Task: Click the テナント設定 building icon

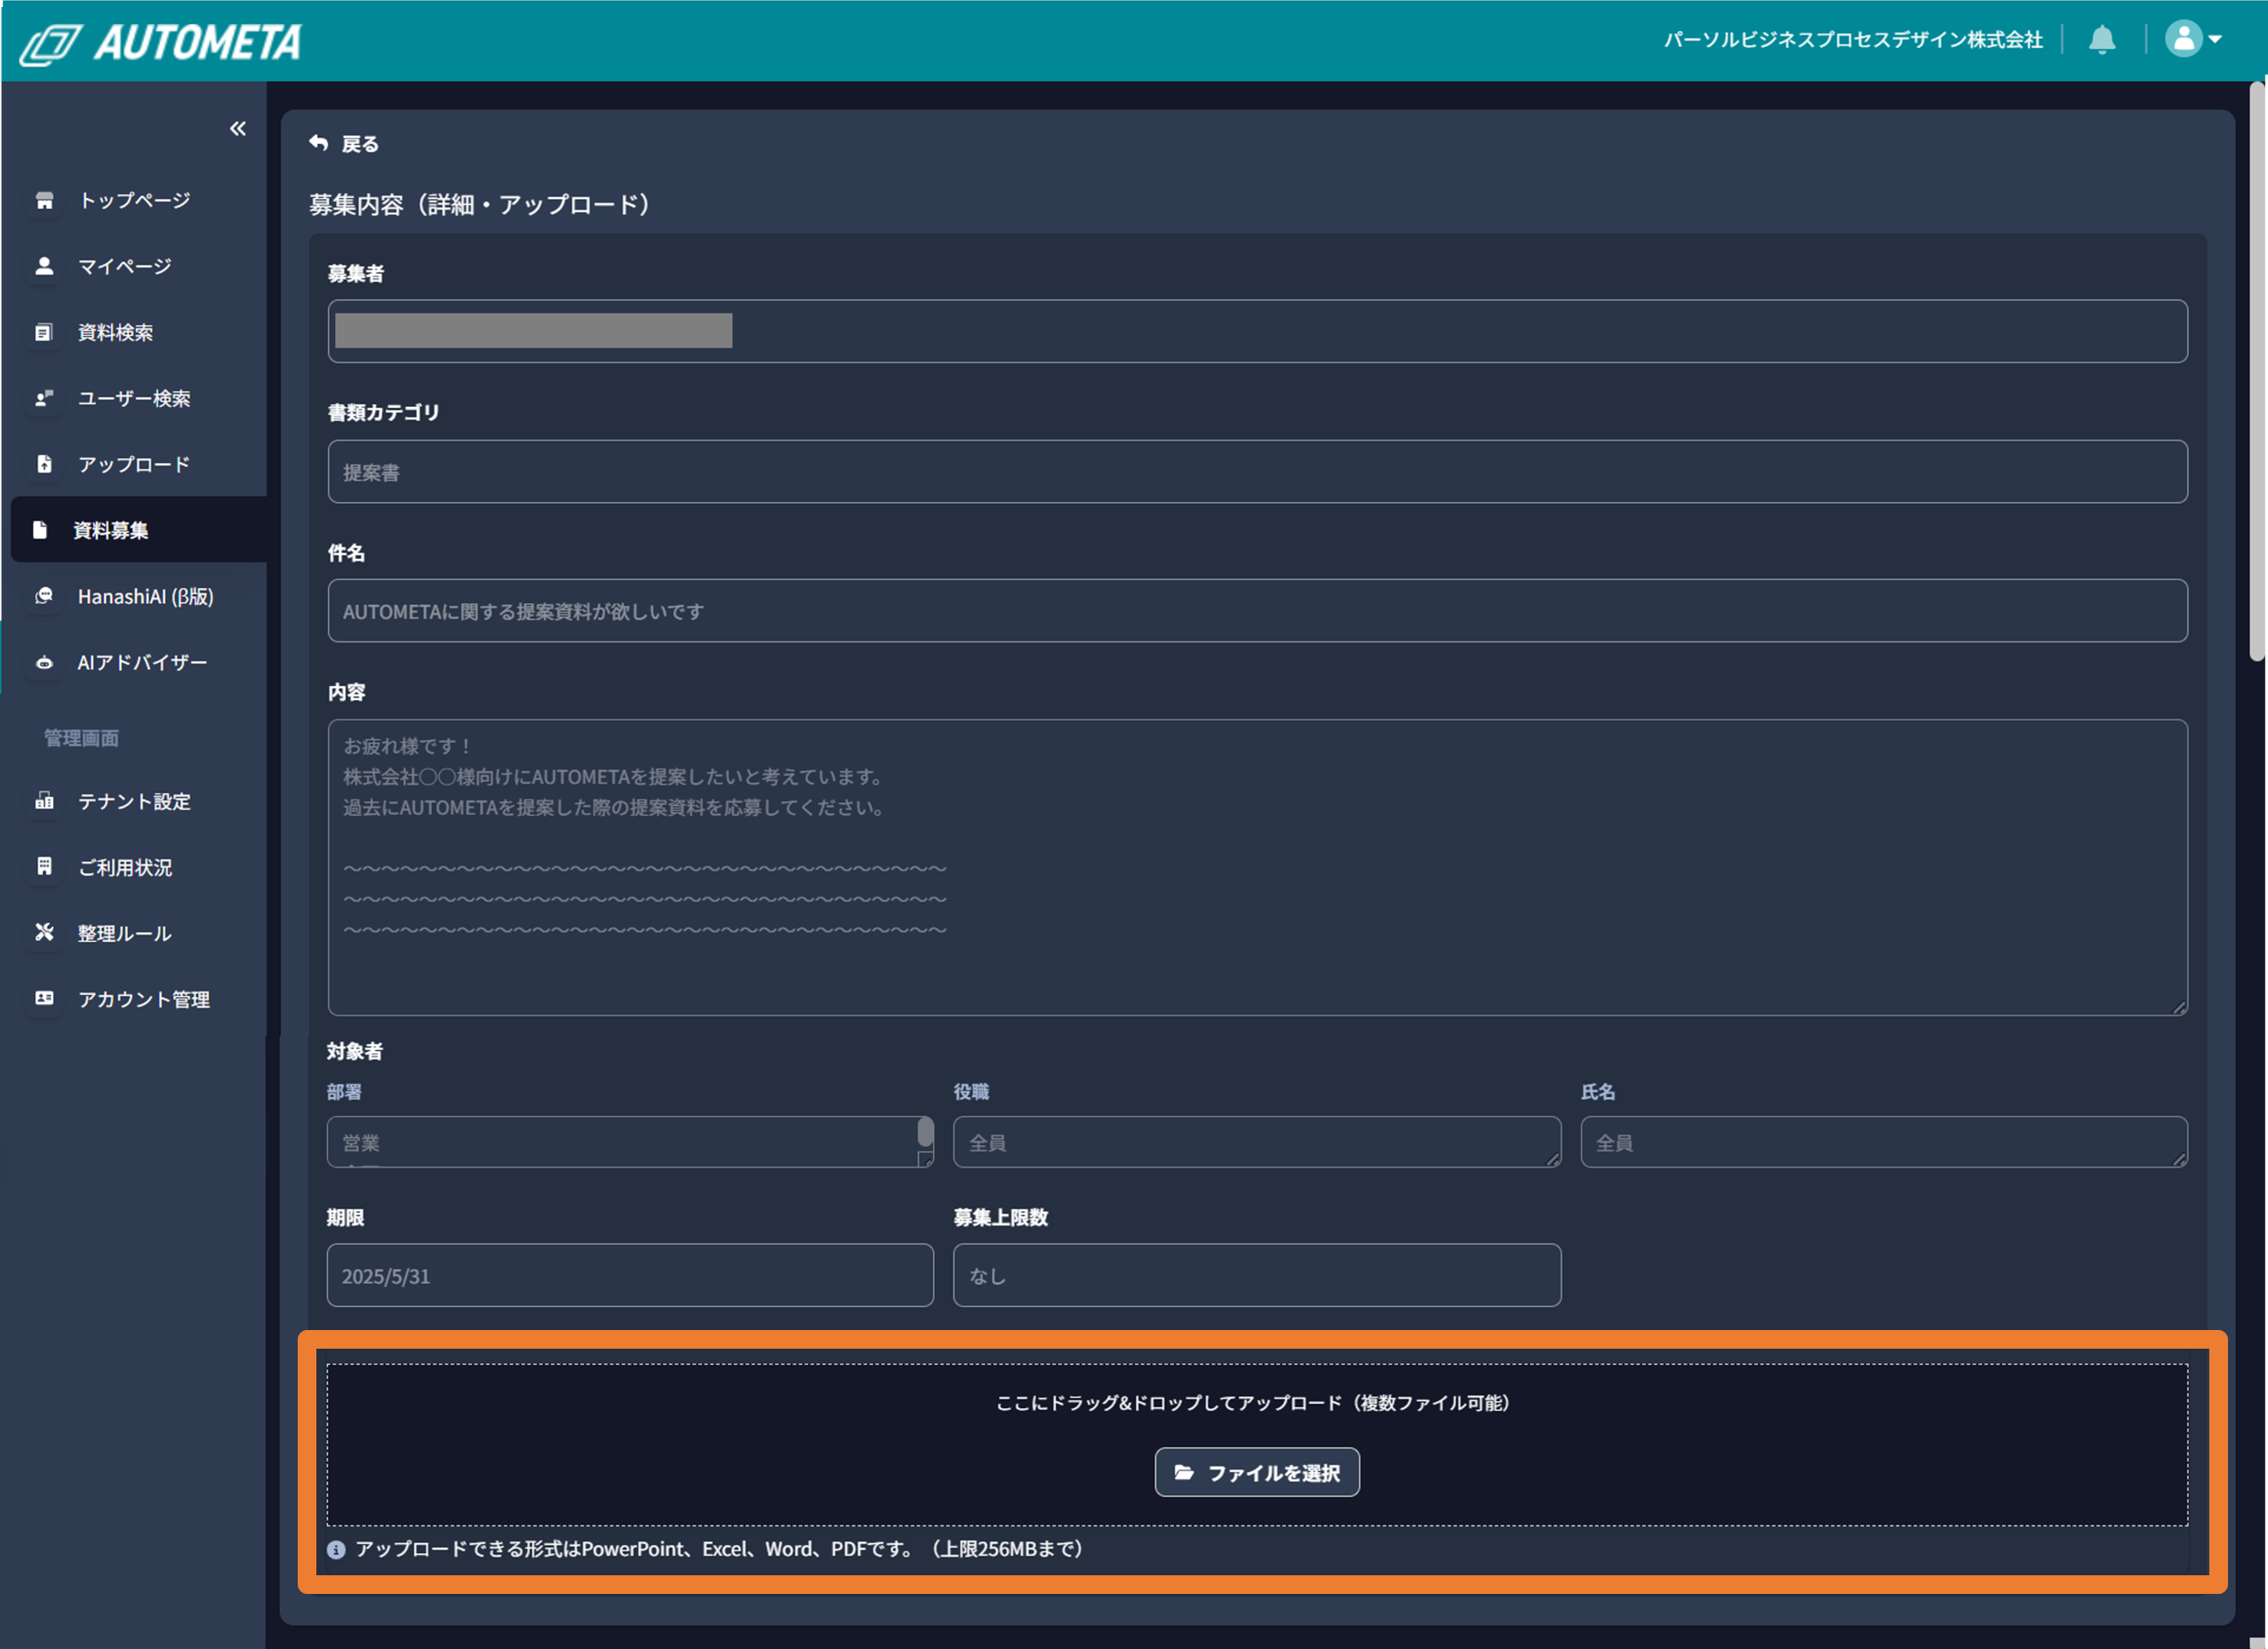Action: (44, 801)
